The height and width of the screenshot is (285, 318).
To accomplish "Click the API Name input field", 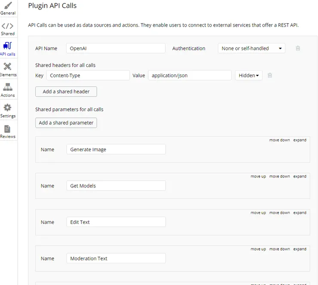I will [x=116, y=49].
